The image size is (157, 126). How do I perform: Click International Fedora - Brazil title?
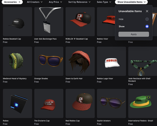[x=141, y=121]
